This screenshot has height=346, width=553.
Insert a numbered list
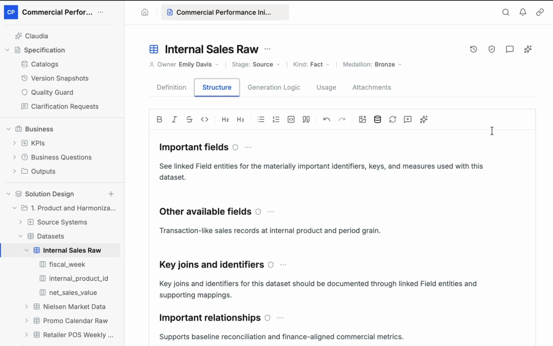276,119
